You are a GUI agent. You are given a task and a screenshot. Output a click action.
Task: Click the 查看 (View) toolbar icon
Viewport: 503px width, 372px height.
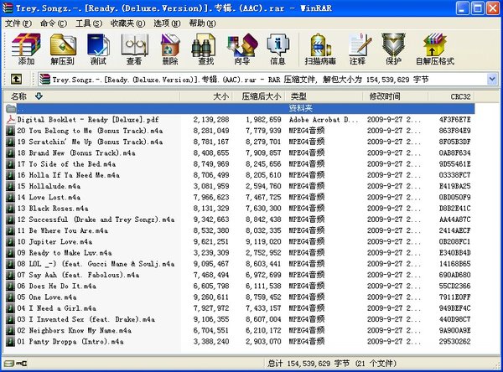134,49
